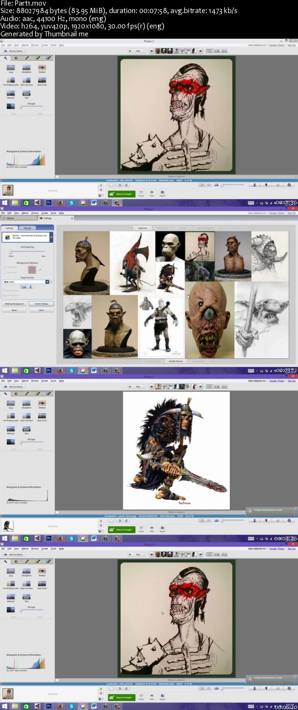Open Firefox from taskbar in 00:01:36 frame
The width and height of the screenshot is (298, 710).
click(x=60, y=203)
